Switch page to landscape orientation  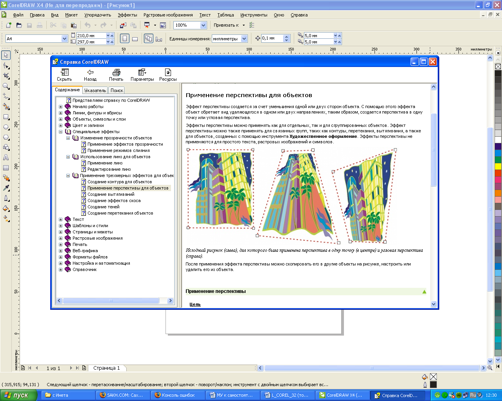135,38
